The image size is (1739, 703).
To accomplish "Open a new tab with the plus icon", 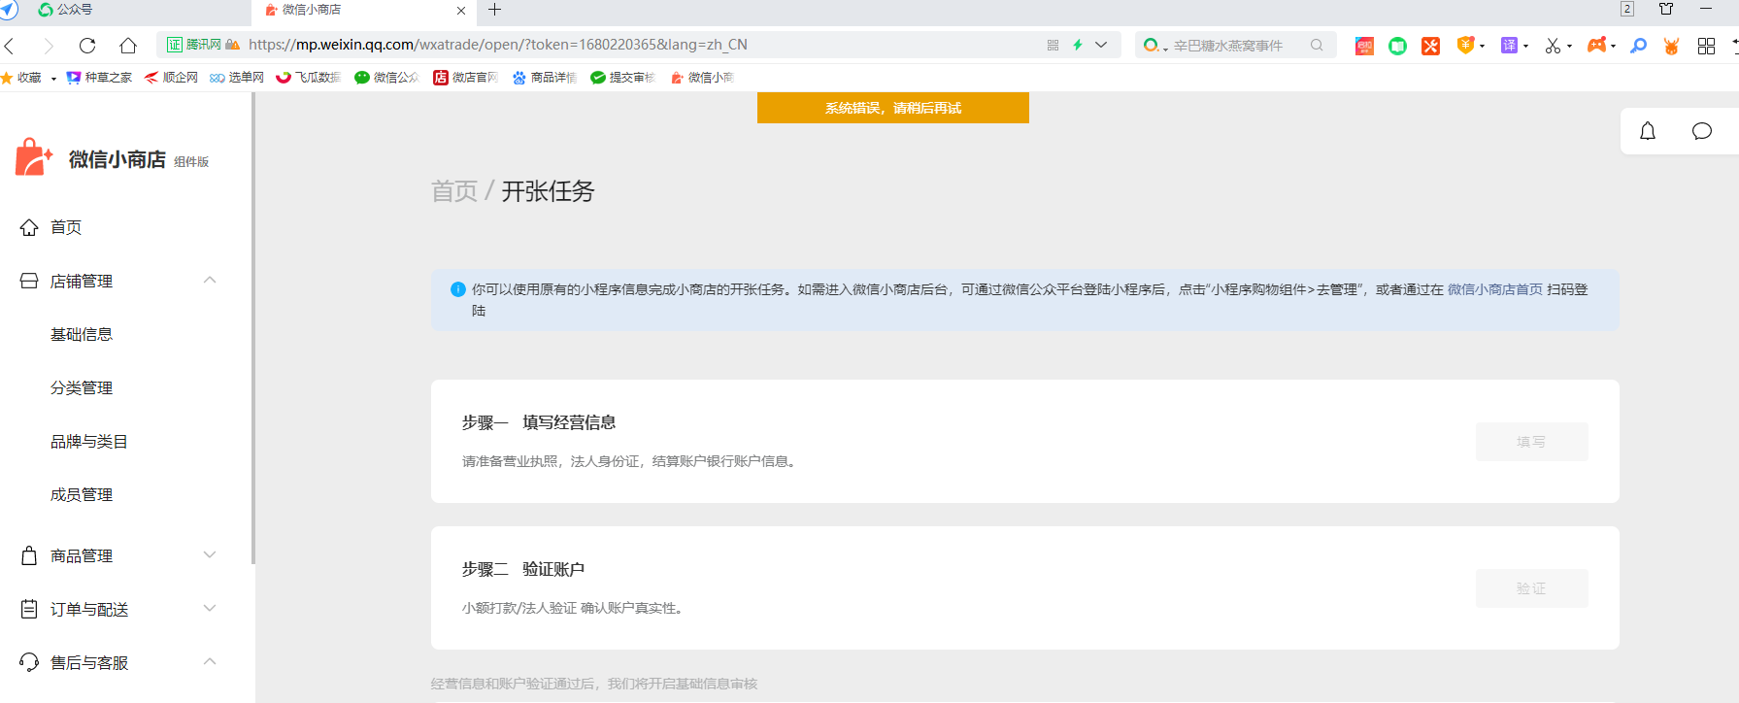I will 495,10.
